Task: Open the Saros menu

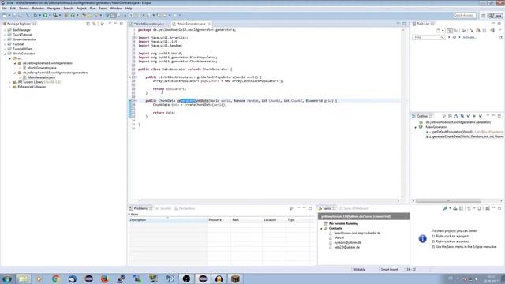Action: point(103,9)
